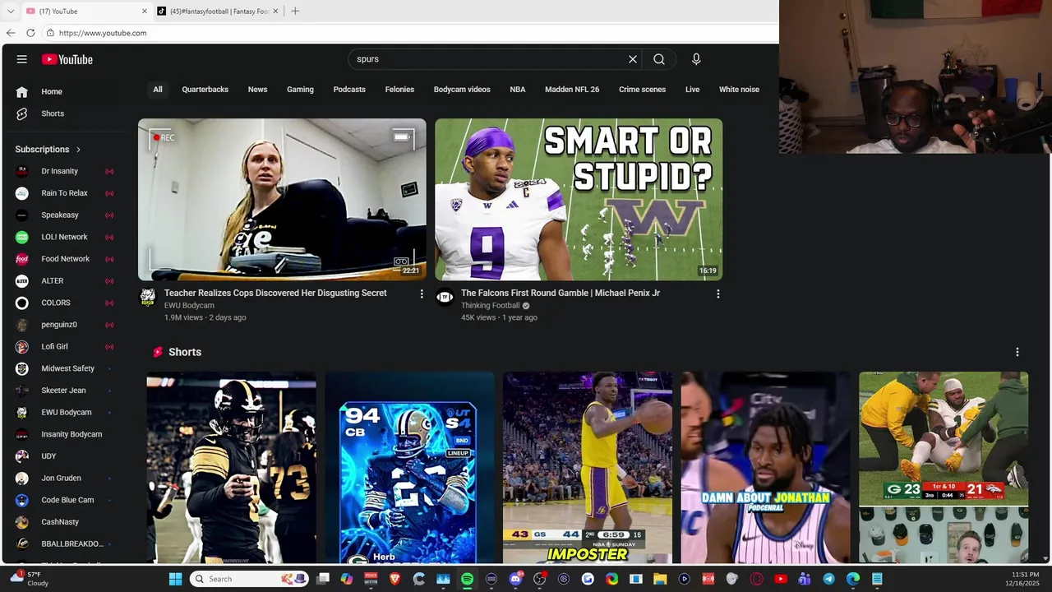The width and height of the screenshot is (1052, 592).
Task: Click the Thinking Football channel avatar
Action: click(445, 297)
